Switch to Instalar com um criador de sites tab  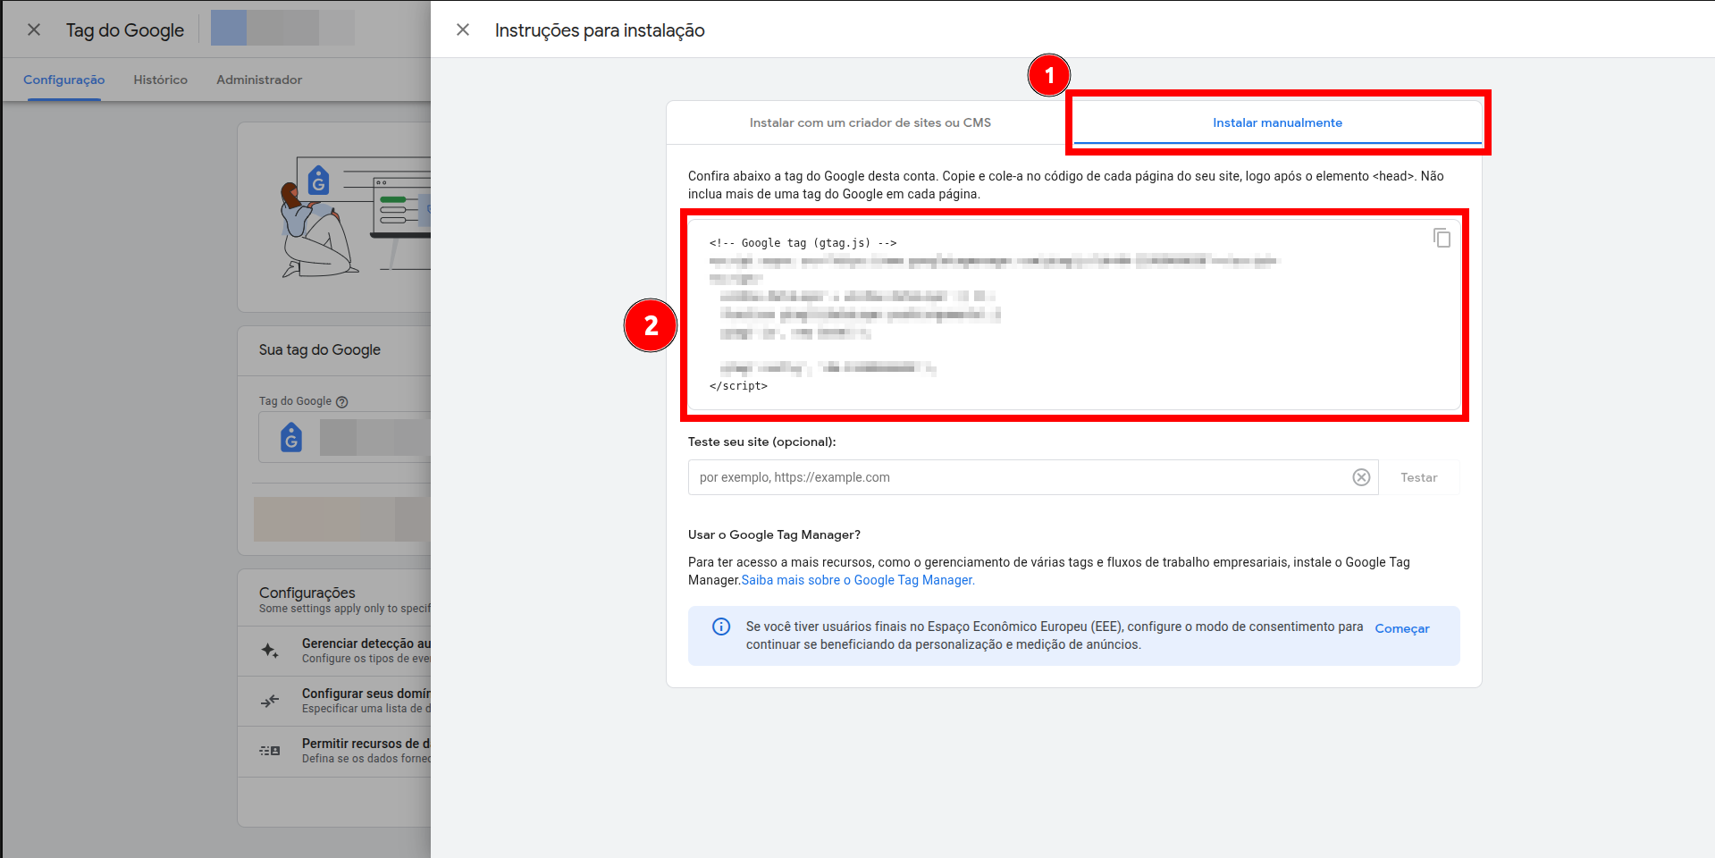click(x=870, y=122)
